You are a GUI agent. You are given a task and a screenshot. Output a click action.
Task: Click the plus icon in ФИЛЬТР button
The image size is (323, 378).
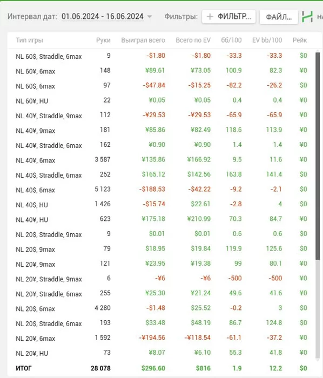point(210,17)
